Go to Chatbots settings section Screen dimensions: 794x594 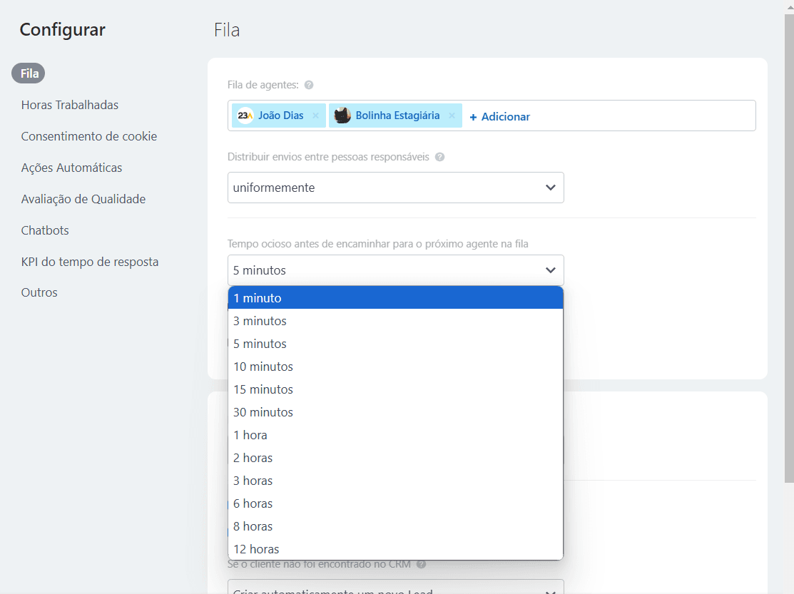[45, 230]
